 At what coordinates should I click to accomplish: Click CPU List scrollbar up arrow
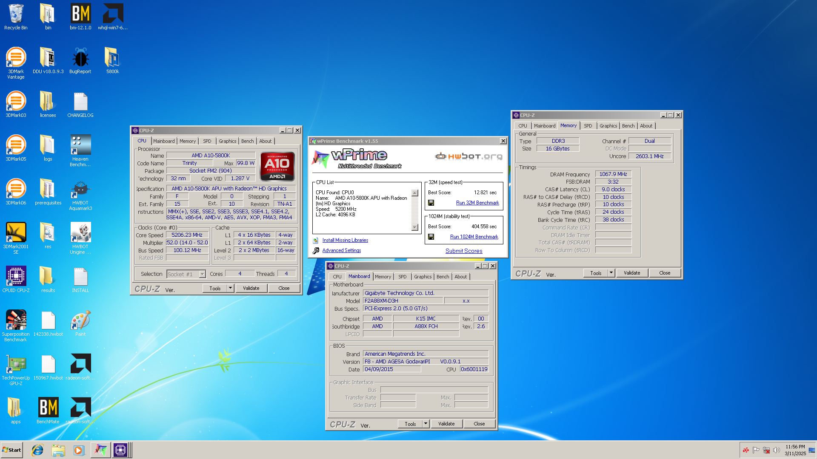pyautogui.click(x=415, y=193)
